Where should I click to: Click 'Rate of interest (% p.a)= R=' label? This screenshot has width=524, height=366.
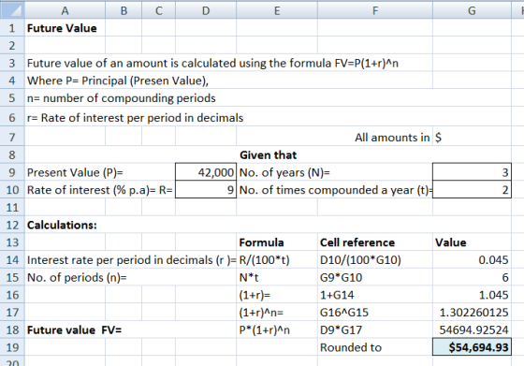(x=99, y=190)
